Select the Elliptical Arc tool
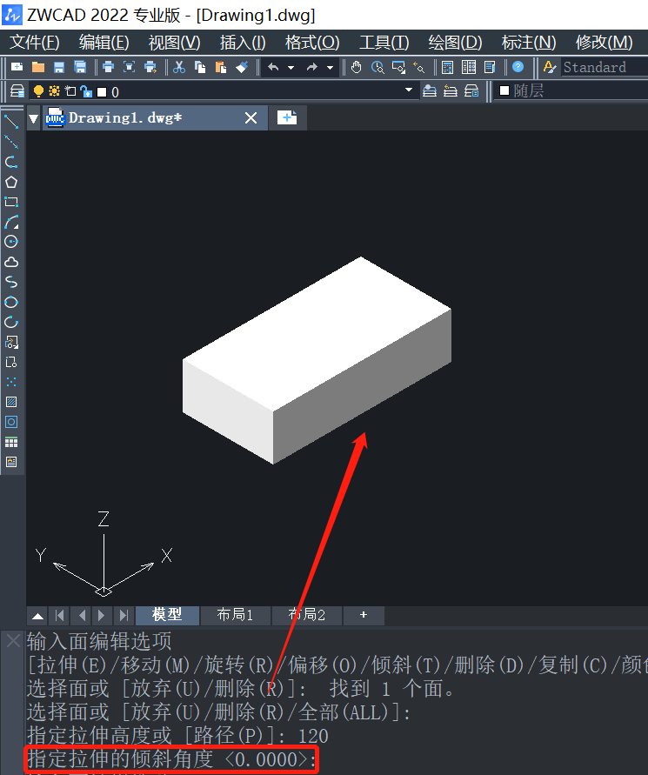Image resolution: width=648 pixels, height=775 pixels. pos(11,322)
